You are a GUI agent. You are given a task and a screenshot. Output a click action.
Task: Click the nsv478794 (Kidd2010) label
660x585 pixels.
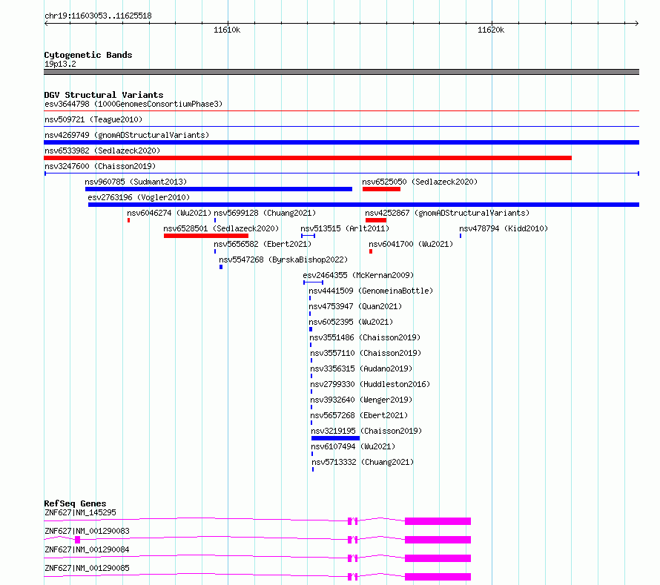click(504, 228)
